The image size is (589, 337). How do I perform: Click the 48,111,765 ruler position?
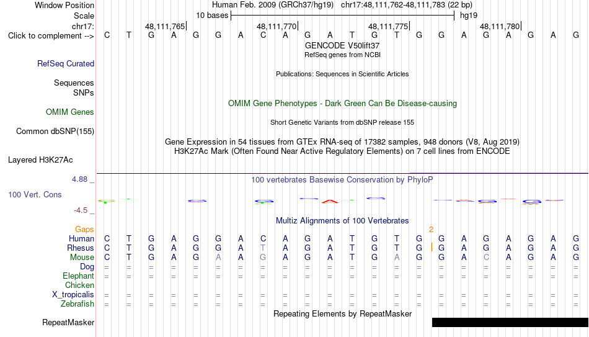(x=165, y=26)
